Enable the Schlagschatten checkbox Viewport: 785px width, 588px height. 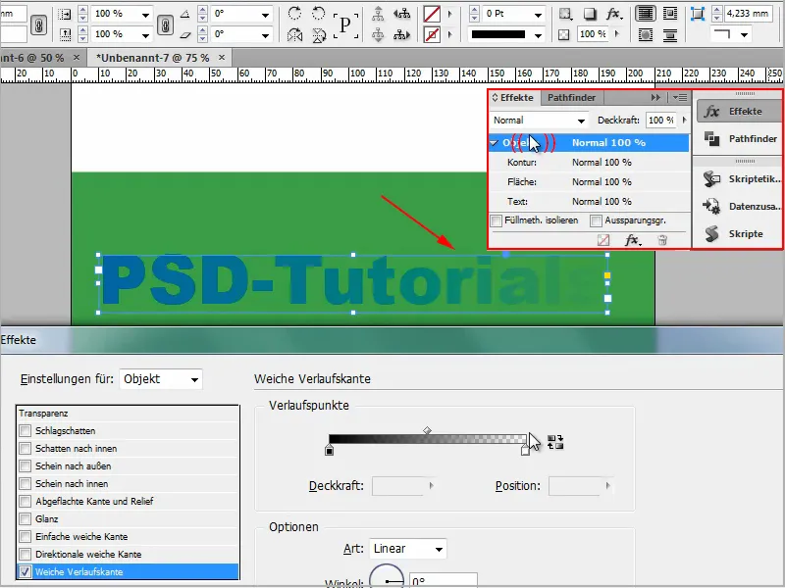[x=26, y=430]
